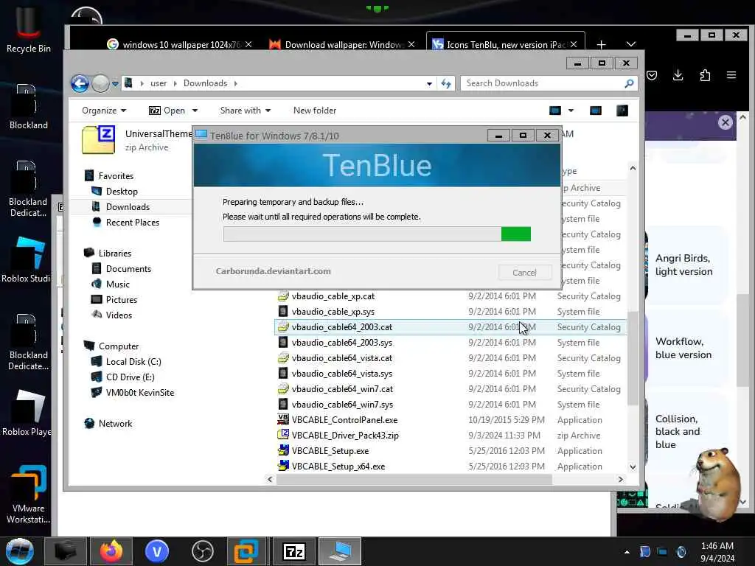Switch to windows 10 wallpaper browser tab
This screenshot has height=566, width=755.
pyautogui.click(x=178, y=45)
